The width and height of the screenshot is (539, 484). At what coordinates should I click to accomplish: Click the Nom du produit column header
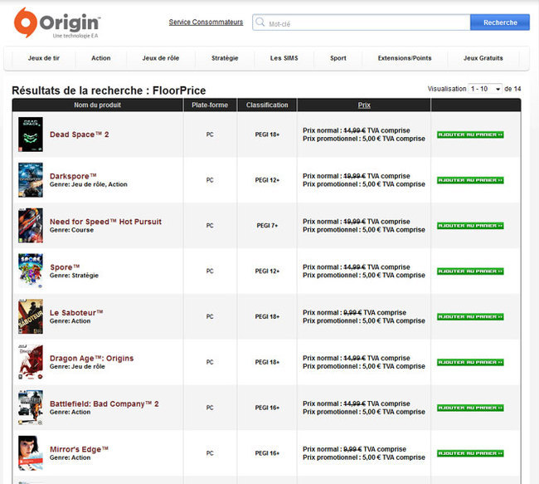tap(97, 105)
